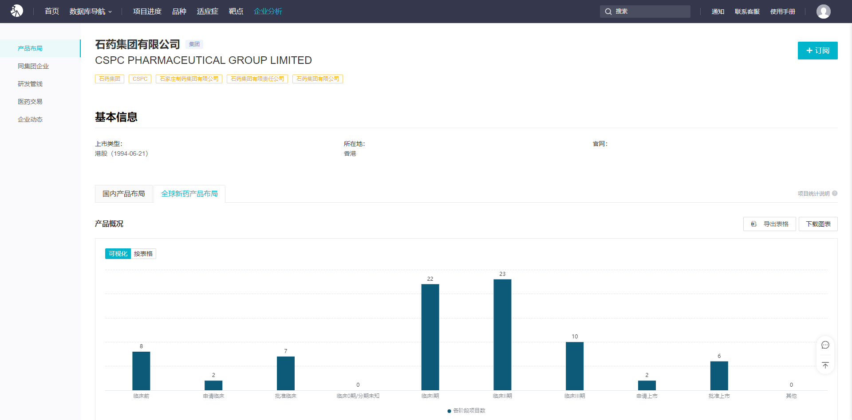Click the 石家庄制药集团有限公司 tag
This screenshot has width=852, height=420.
[189, 79]
